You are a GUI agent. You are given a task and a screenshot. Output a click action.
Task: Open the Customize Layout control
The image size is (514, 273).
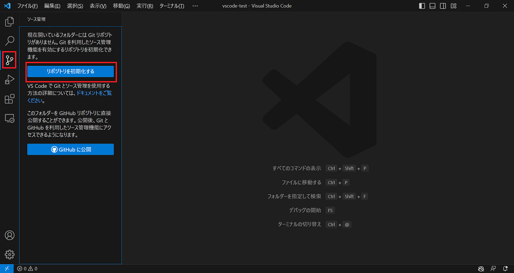[x=453, y=6]
